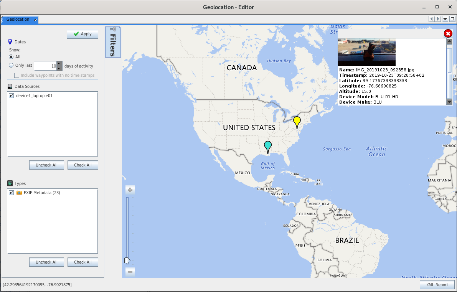Increase days of activity with up arrow
The width and height of the screenshot is (457, 292).
(x=59, y=64)
